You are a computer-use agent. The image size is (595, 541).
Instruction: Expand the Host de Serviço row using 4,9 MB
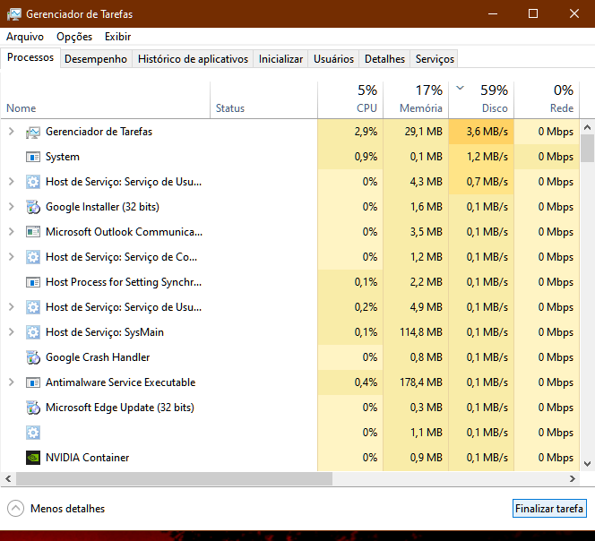(x=12, y=306)
